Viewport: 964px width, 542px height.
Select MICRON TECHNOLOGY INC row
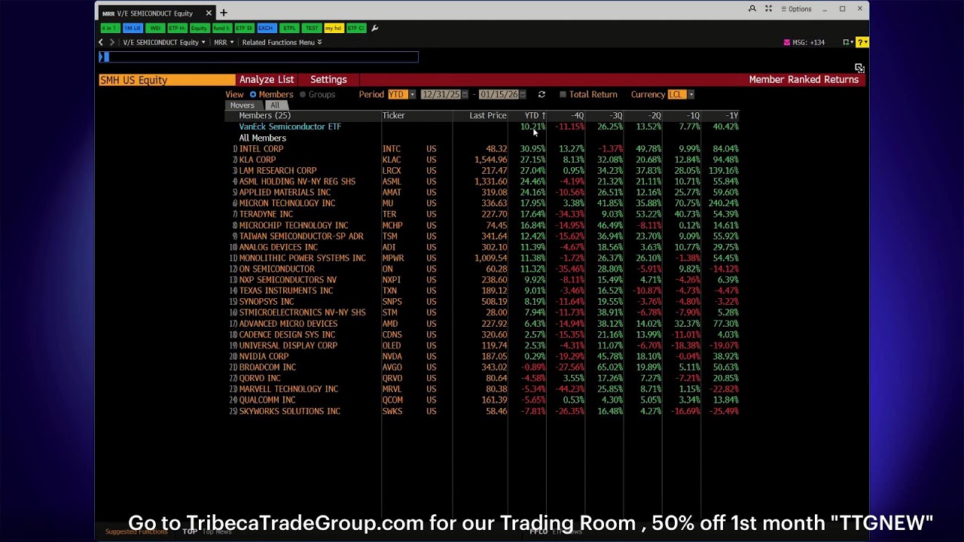[482, 203]
